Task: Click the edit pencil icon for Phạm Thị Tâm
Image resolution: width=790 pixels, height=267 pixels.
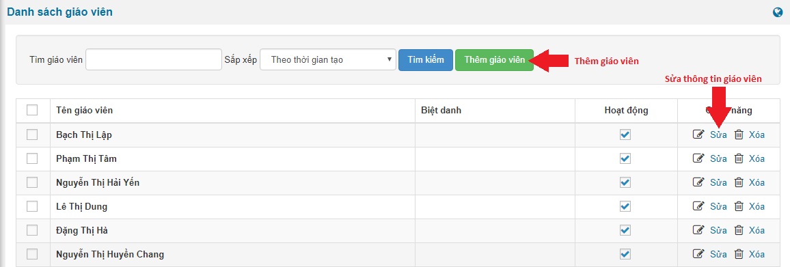Action: pos(698,158)
